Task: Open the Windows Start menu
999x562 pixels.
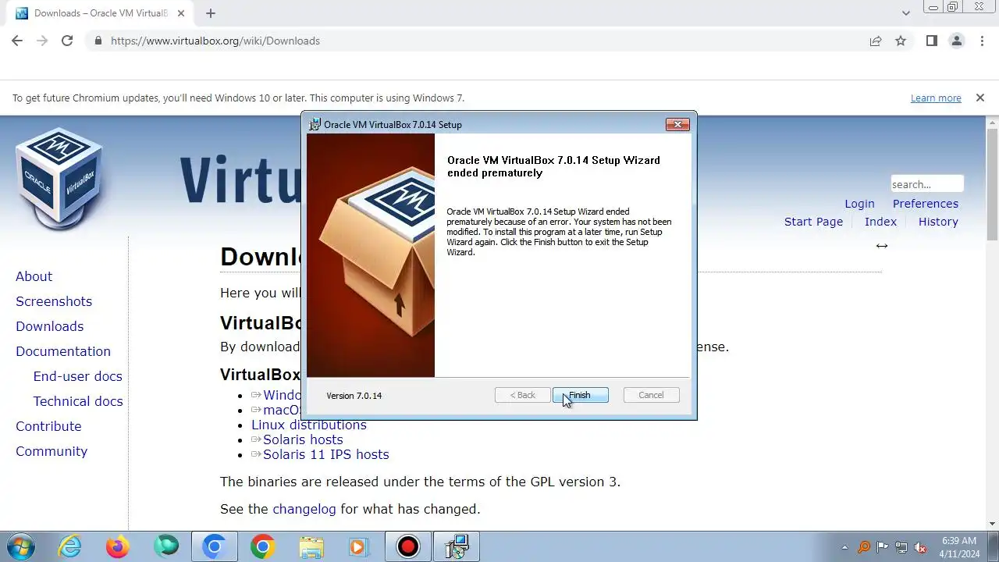Action: [x=20, y=546]
